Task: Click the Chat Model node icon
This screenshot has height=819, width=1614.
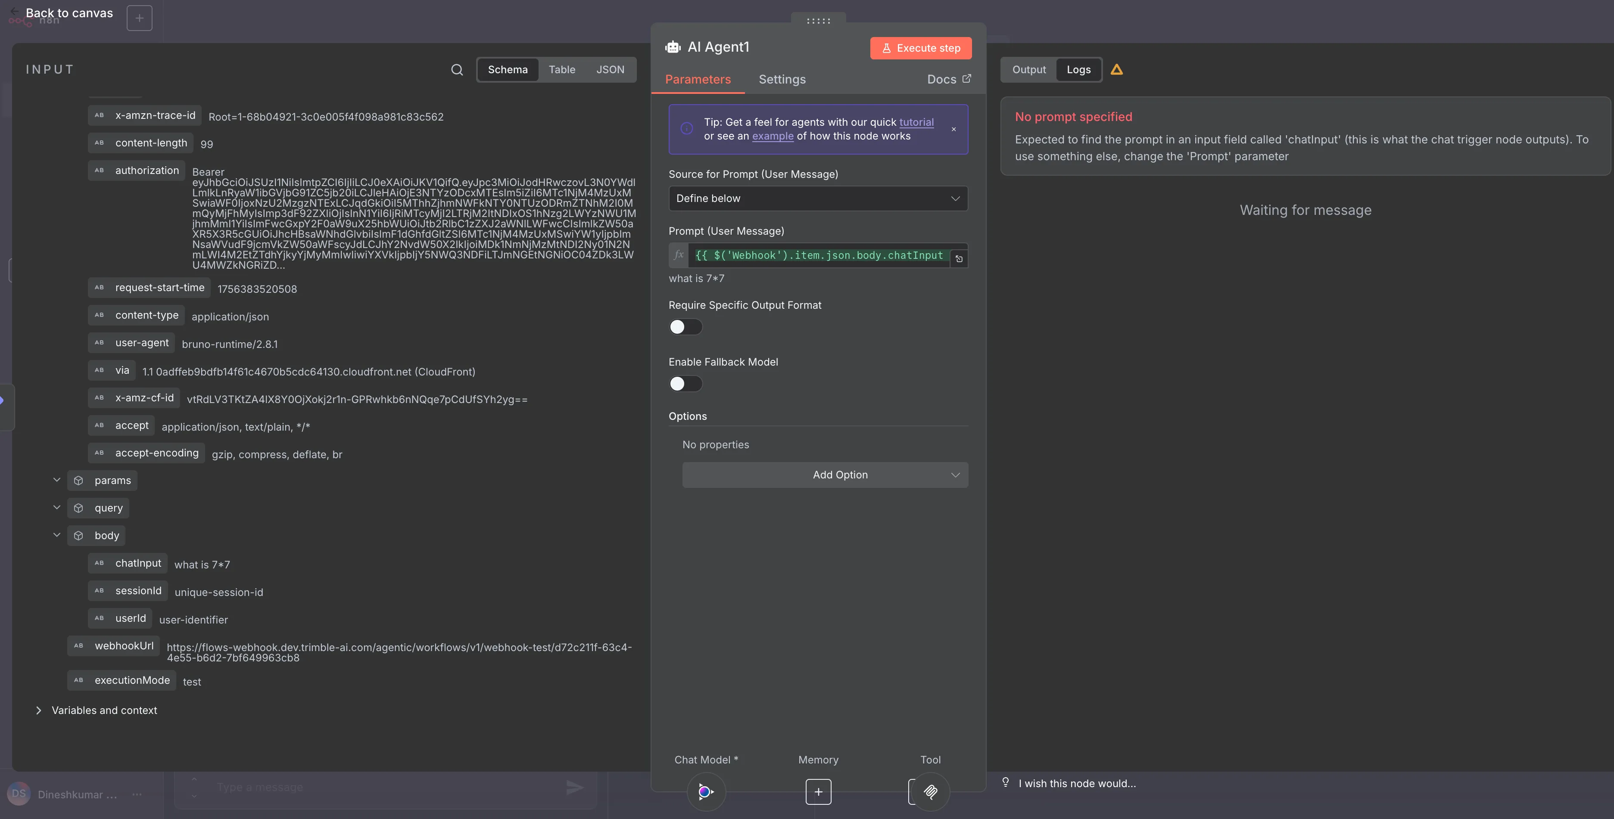Action: (x=706, y=791)
